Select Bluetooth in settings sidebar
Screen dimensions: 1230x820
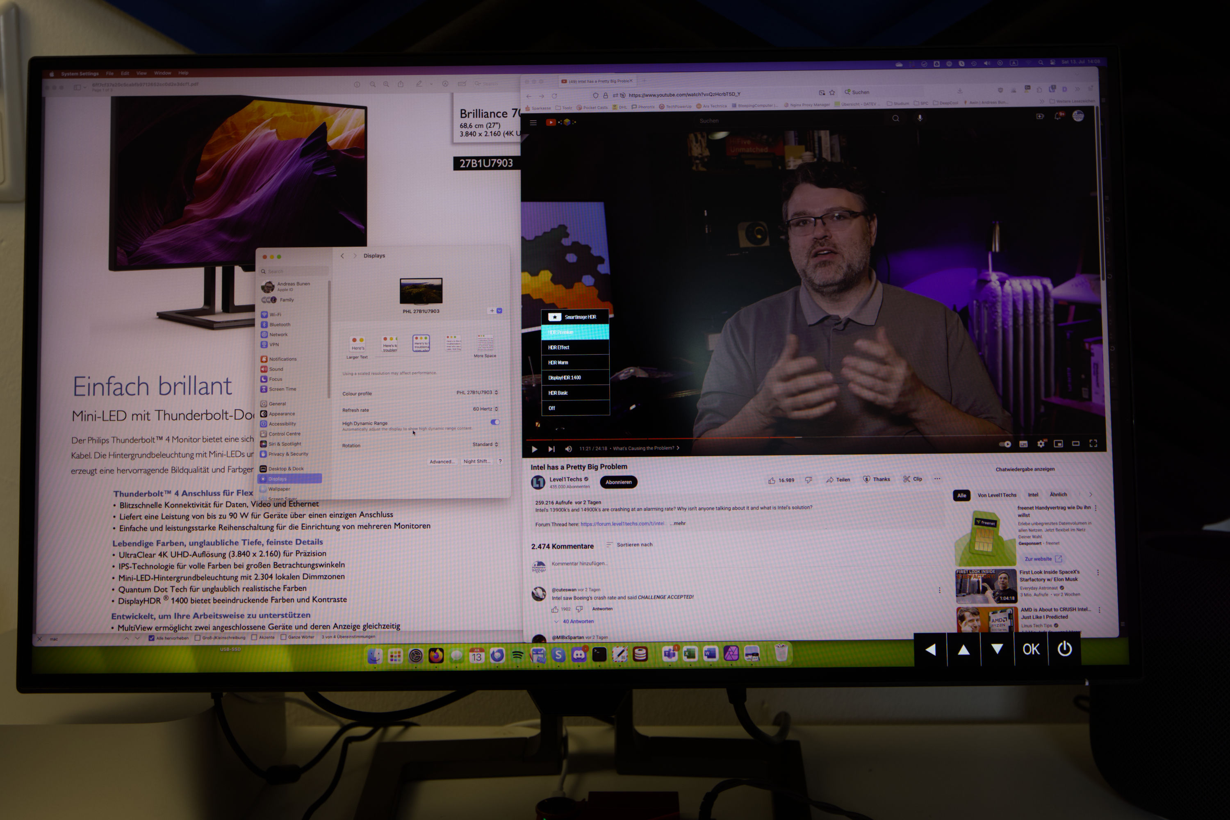(x=279, y=325)
